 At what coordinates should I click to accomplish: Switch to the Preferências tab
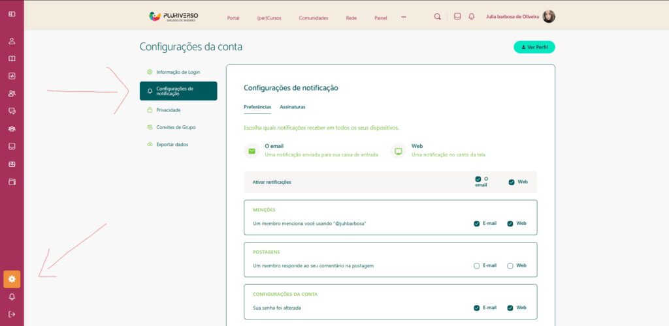click(x=257, y=107)
